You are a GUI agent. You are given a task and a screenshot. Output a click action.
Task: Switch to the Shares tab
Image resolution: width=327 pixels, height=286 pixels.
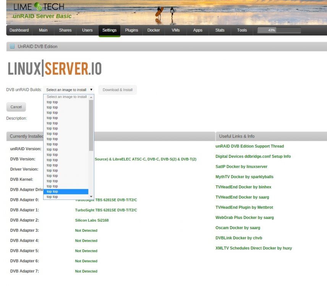[65, 30]
